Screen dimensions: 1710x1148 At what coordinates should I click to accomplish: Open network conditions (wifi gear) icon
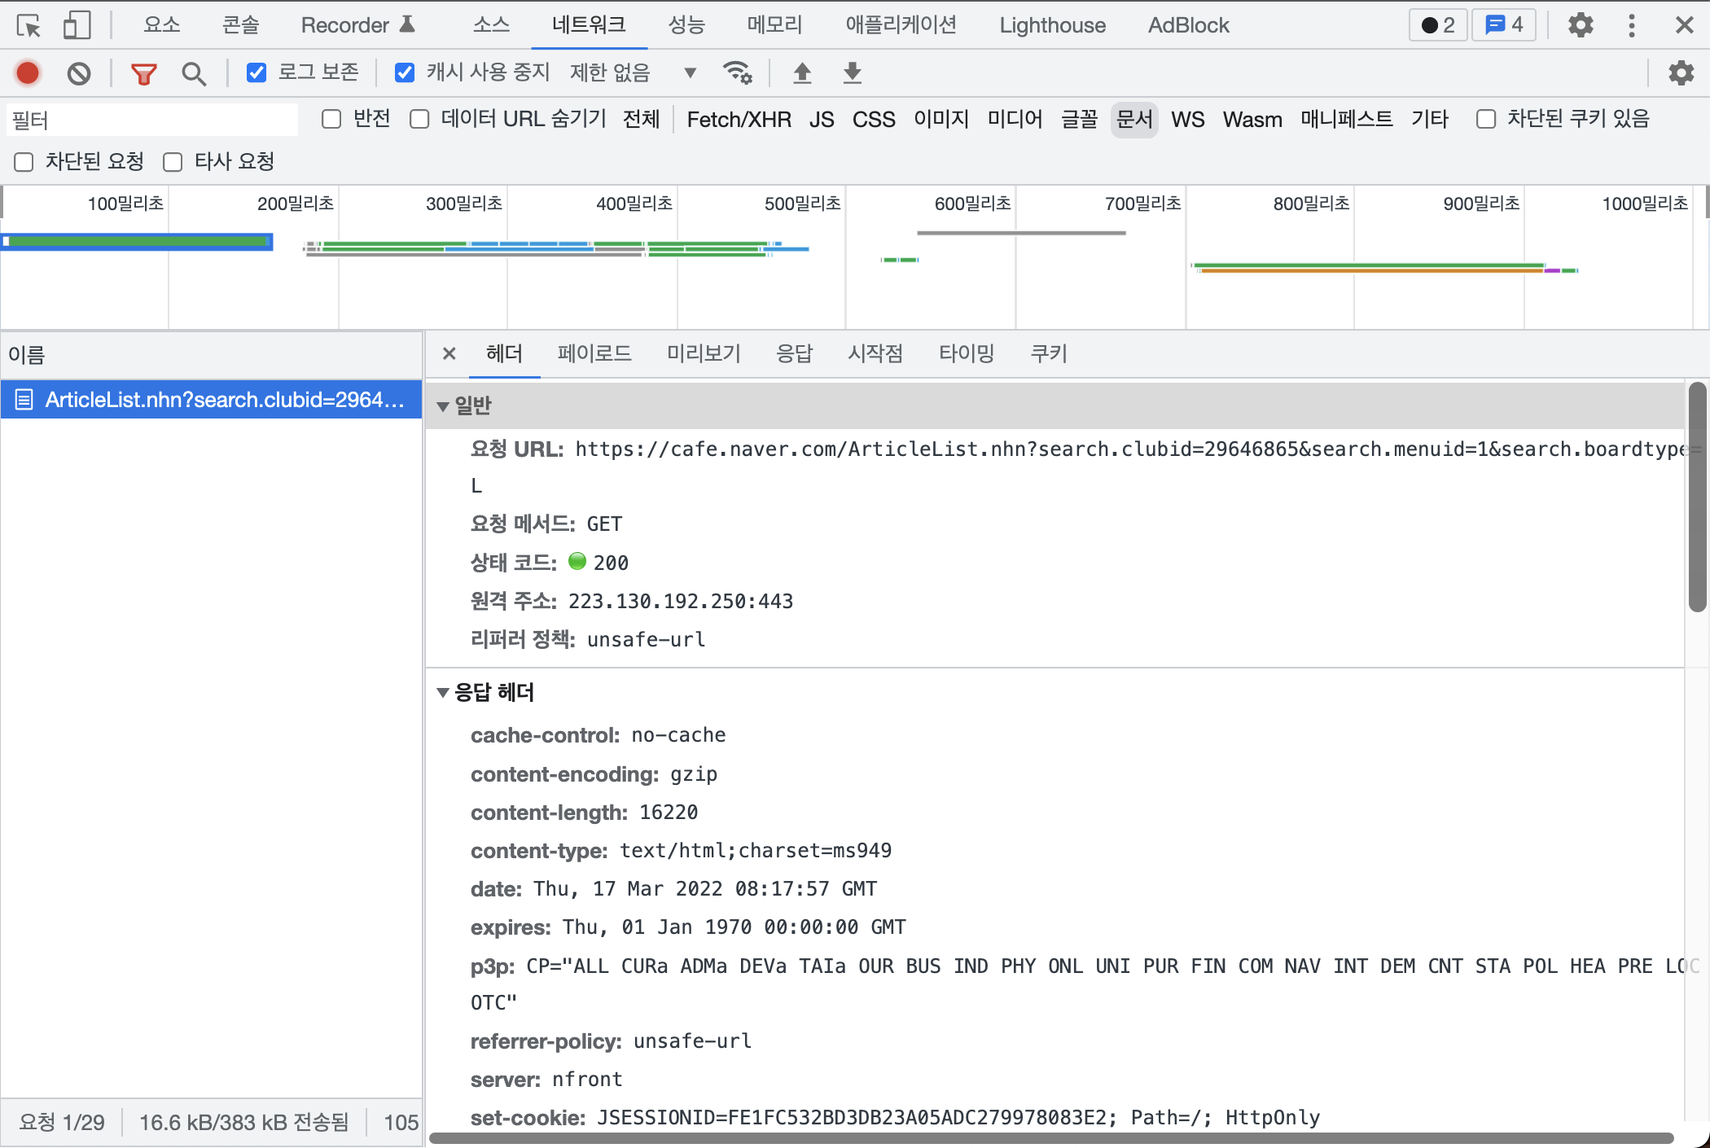[738, 73]
